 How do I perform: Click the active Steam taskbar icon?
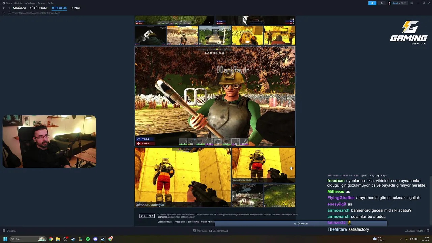click(x=103, y=239)
